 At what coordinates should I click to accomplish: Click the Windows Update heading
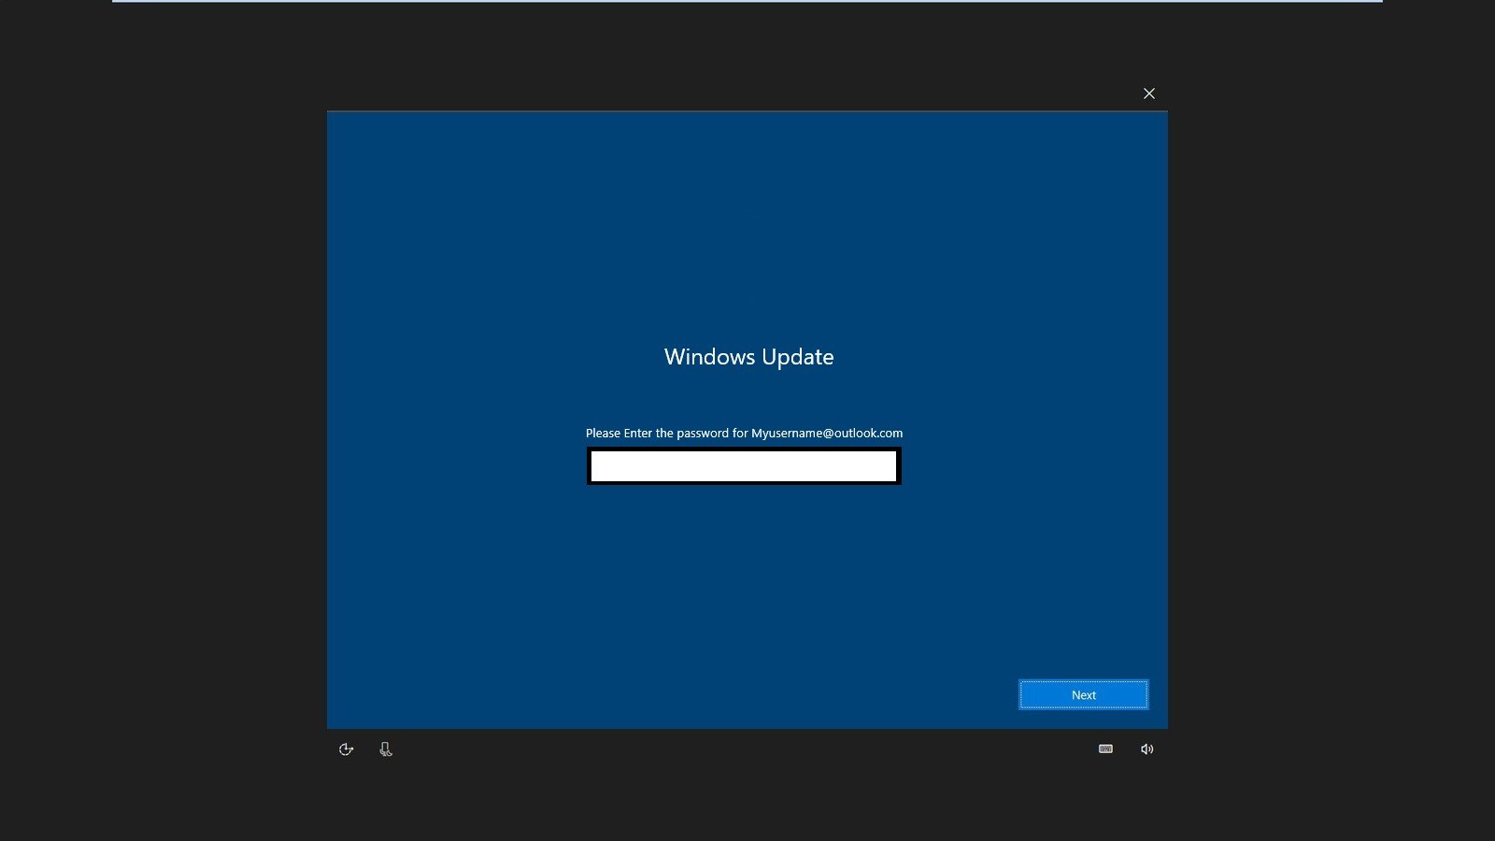(748, 357)
